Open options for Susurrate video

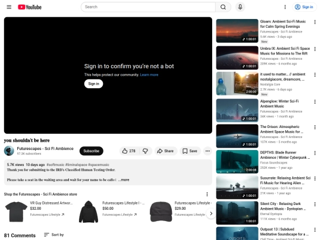pyautogui.click(x=315, y=178)
